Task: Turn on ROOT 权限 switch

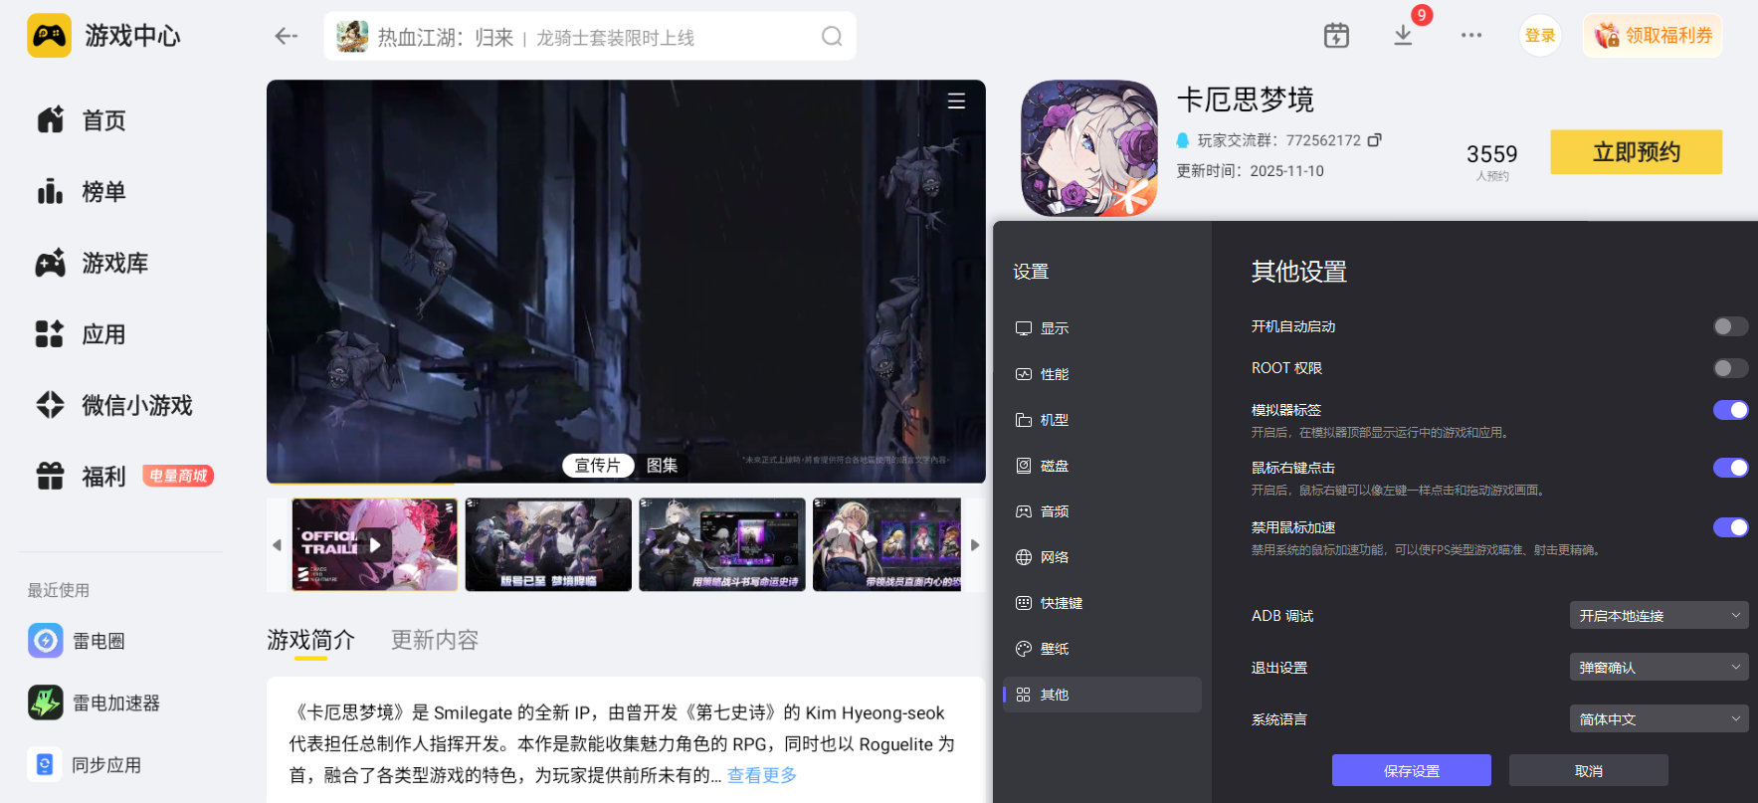Action: click(1729, 368)
